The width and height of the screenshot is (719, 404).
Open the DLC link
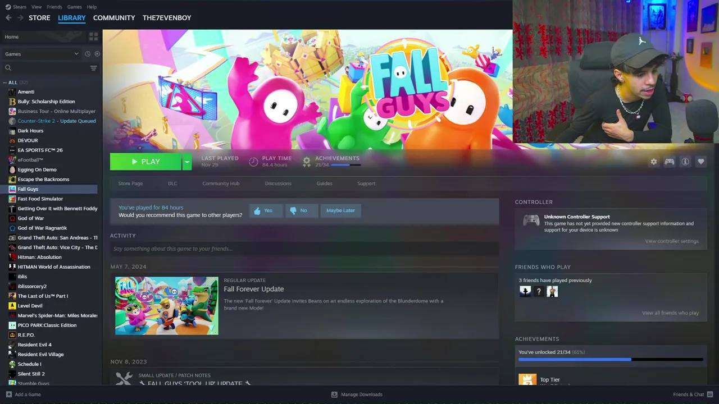point(172,183)
